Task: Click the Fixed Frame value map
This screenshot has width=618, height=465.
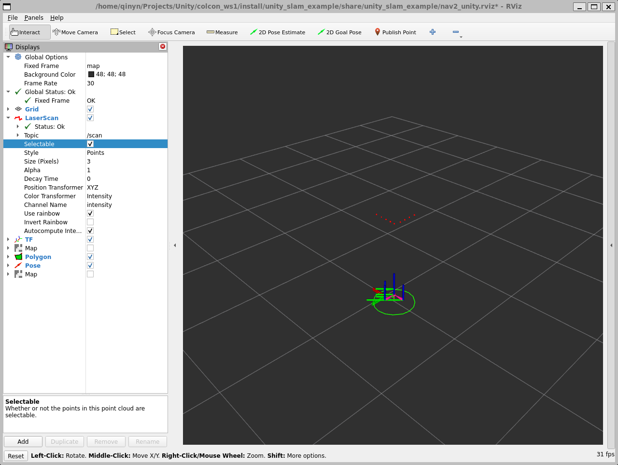Action: (x=93, y=66)
